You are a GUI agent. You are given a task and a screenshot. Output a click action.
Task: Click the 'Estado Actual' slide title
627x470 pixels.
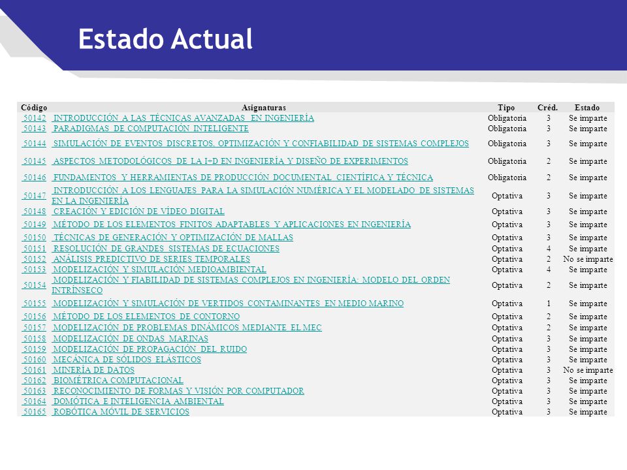165,39
